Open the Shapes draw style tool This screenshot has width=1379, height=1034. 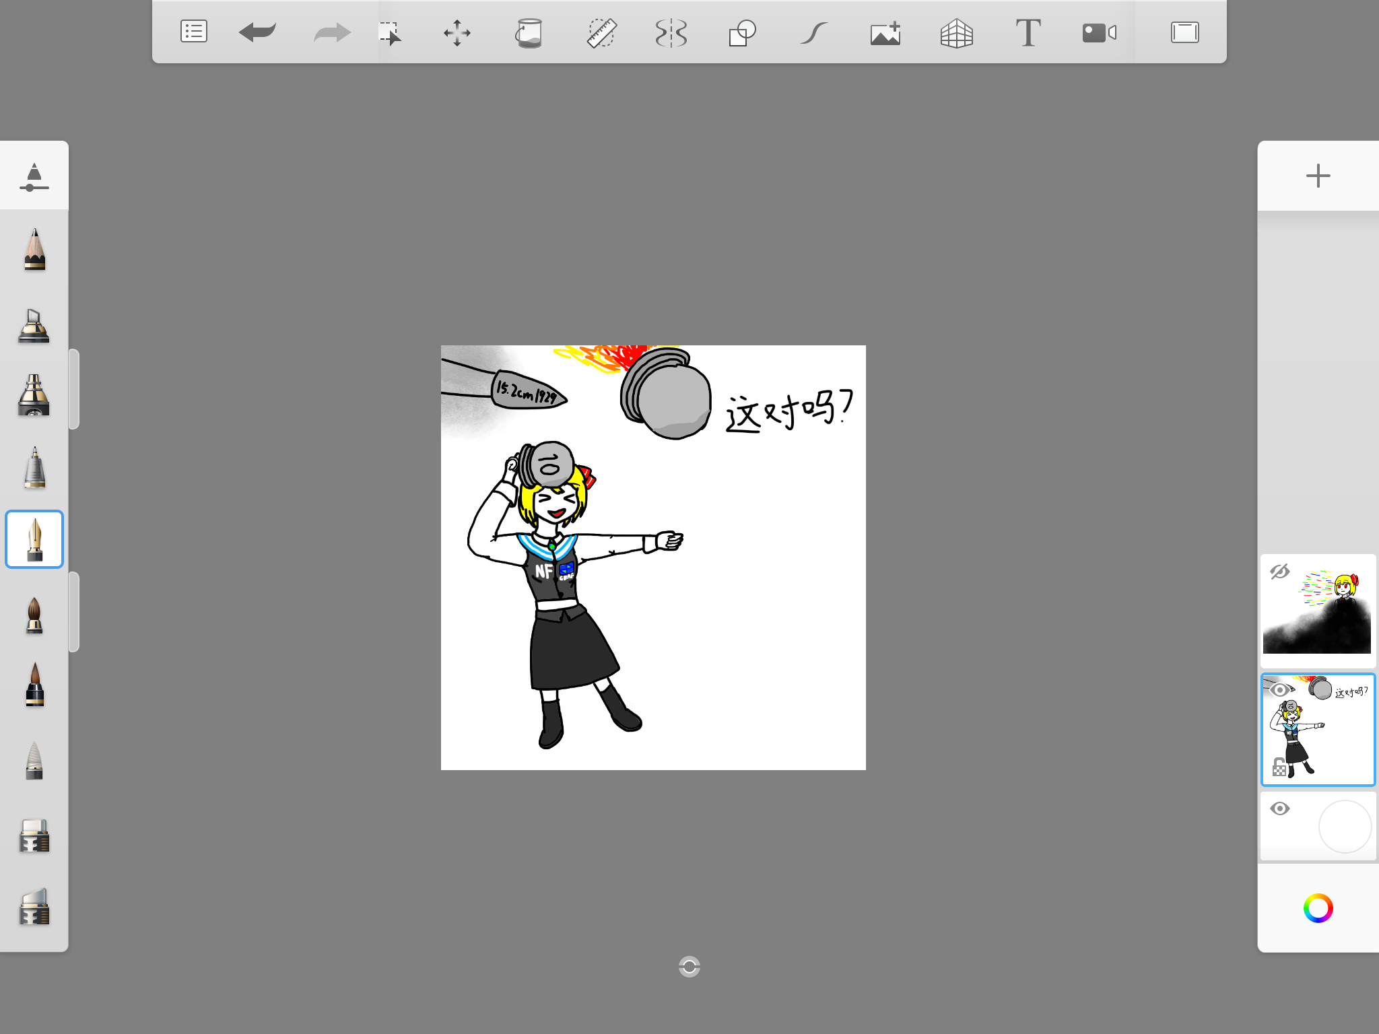pyautogui.click(x=742, y=33)
